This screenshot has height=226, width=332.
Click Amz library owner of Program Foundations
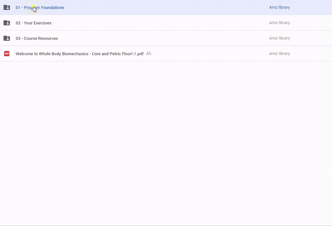[x=279, y=7]
